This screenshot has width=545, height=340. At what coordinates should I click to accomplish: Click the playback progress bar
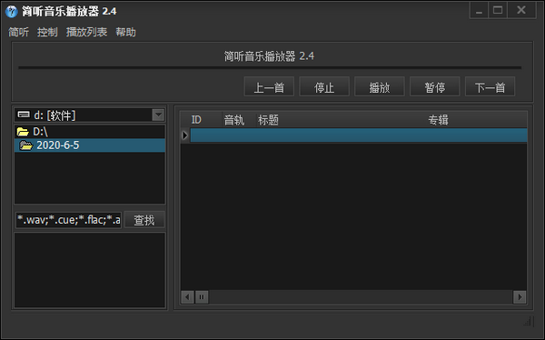[270, 68]
